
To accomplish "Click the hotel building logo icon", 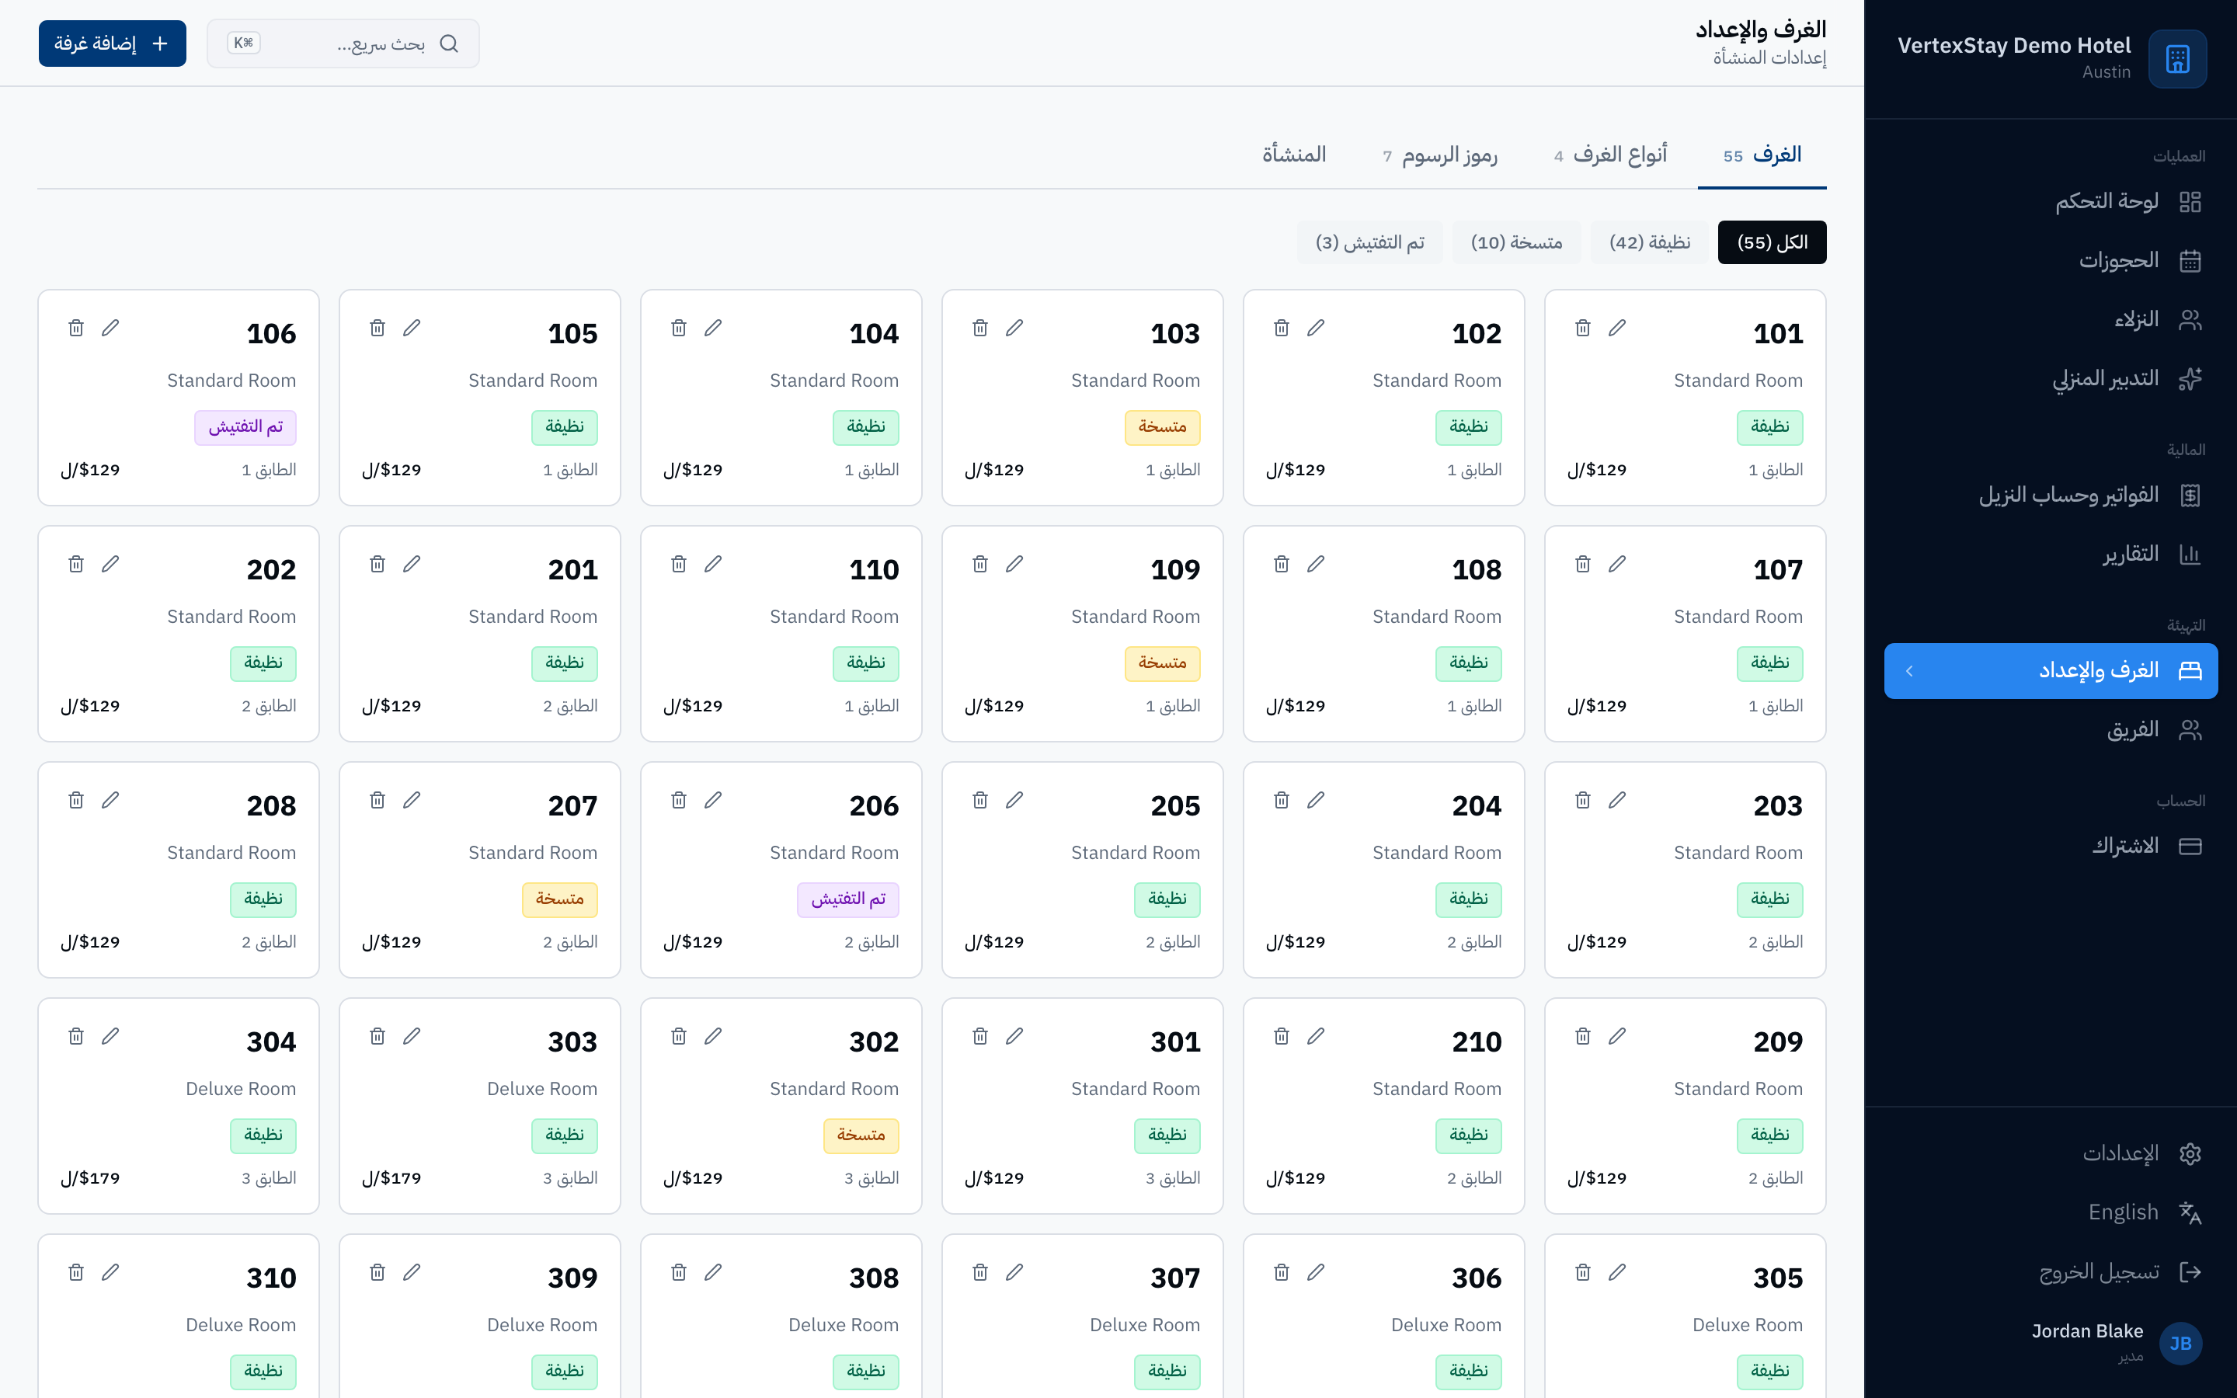I will coord(2177,59).
